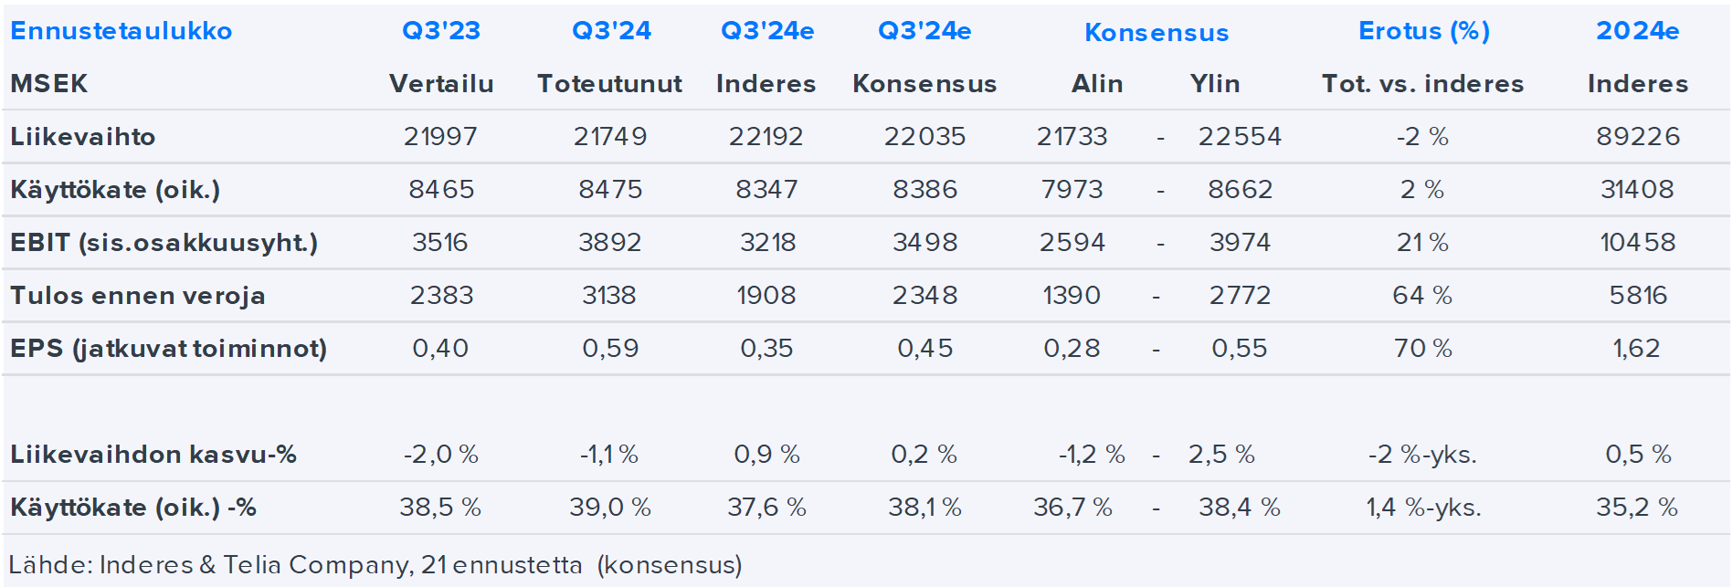
Task: Click the Q3'23 column header
Action: coord(441,31)
